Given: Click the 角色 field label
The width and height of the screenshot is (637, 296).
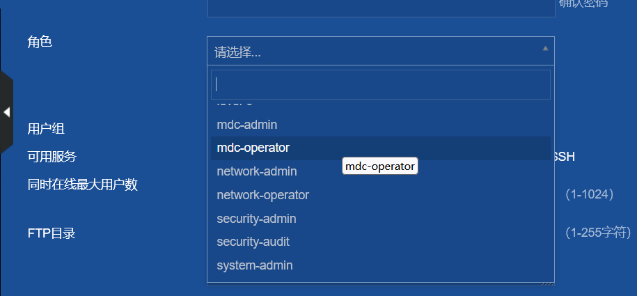Looking at the screenshot, I should coord(40,42).
